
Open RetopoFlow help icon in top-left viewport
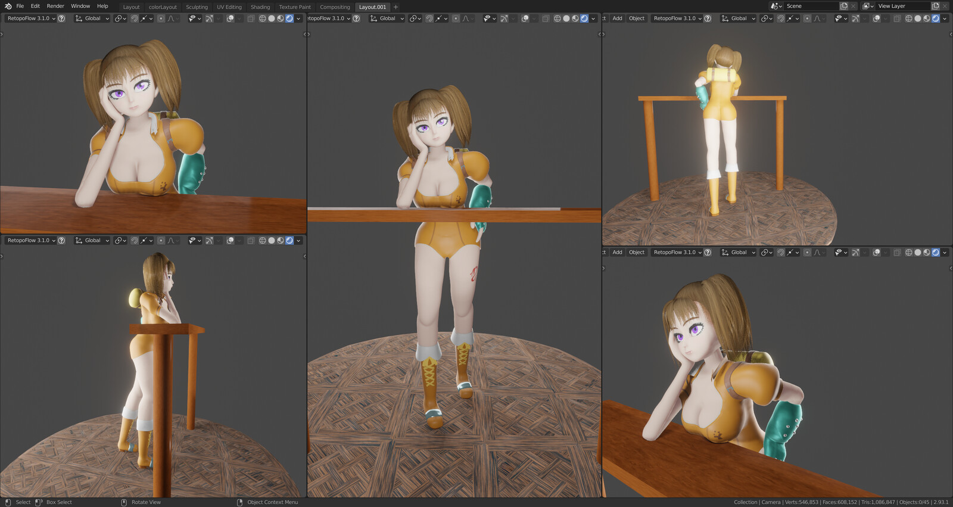[61, 18]
